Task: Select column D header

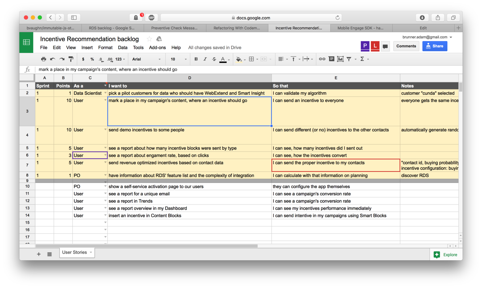Action: pyautogui.click(x=189, y=78)
